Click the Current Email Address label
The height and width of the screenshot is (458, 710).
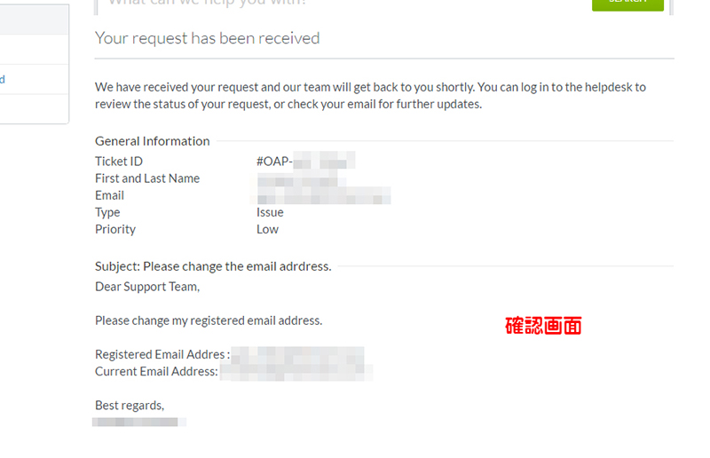tap(156, 371)
